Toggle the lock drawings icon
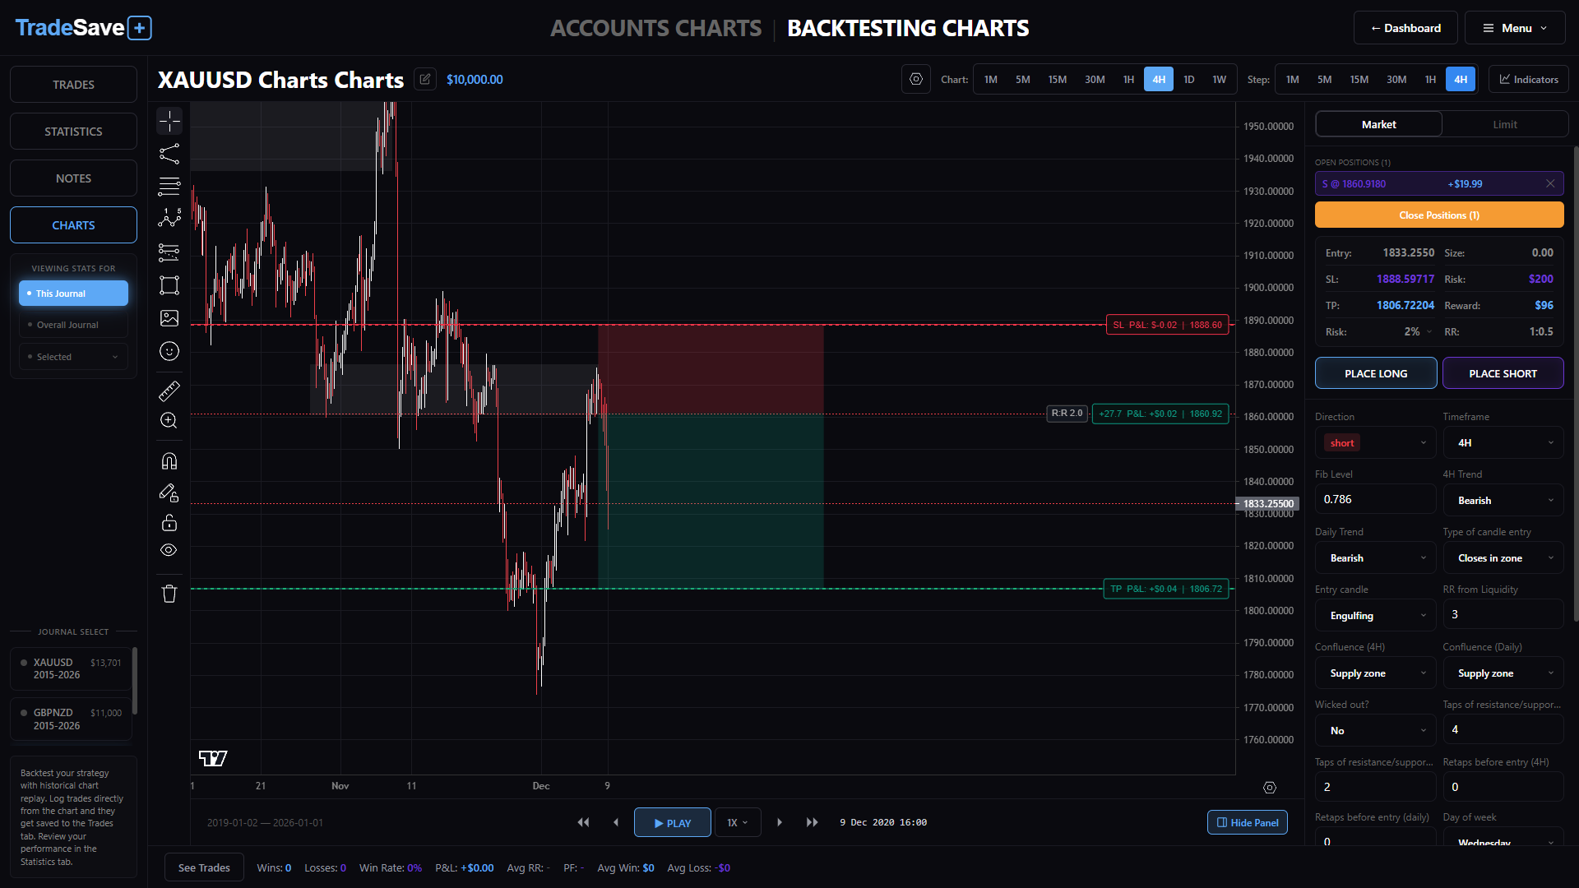The image size is (1579, 888). 169,523
